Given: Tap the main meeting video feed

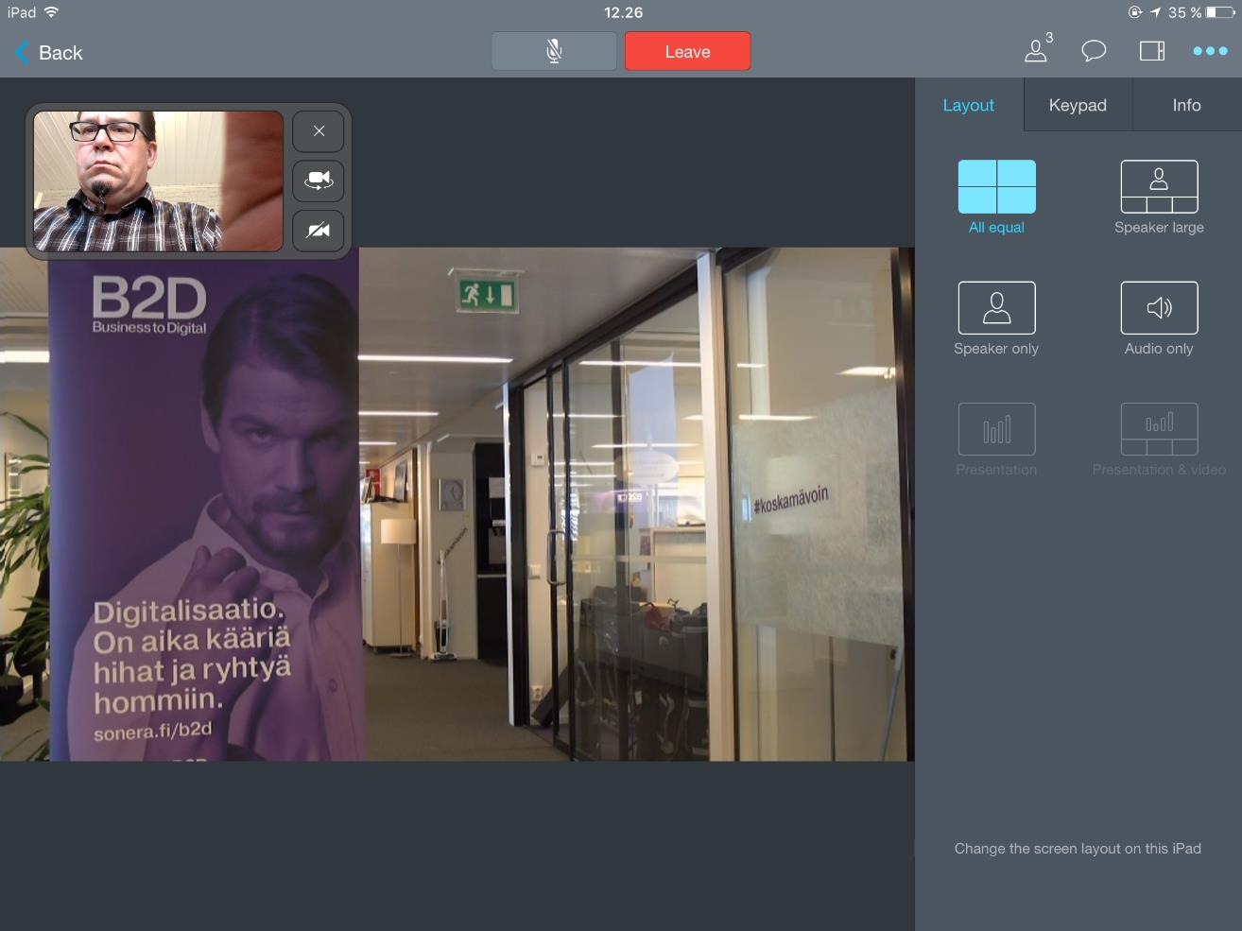Looking at the screenshot, I should pyautogui.click(x=457, y=504).
